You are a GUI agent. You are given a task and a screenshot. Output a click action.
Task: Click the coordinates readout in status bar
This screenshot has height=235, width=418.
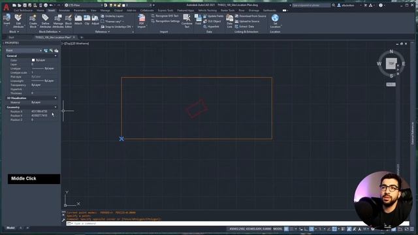point(250,229)
